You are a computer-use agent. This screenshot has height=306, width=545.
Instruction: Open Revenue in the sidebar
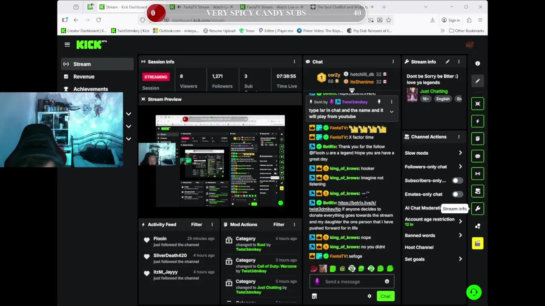97,76
